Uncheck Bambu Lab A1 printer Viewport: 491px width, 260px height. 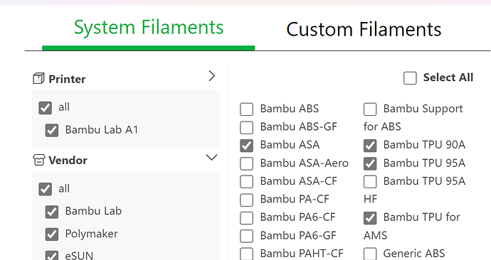pos(52,130)
